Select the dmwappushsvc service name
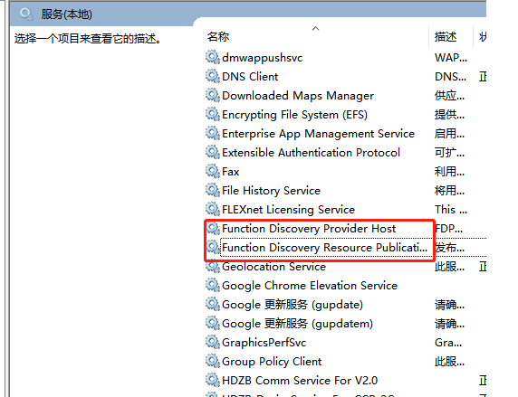This screenshot has width=518, height=397. click(x=262, y=58)
